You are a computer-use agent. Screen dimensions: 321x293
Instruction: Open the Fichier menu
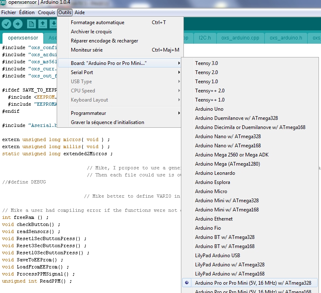tap(8, 12)
